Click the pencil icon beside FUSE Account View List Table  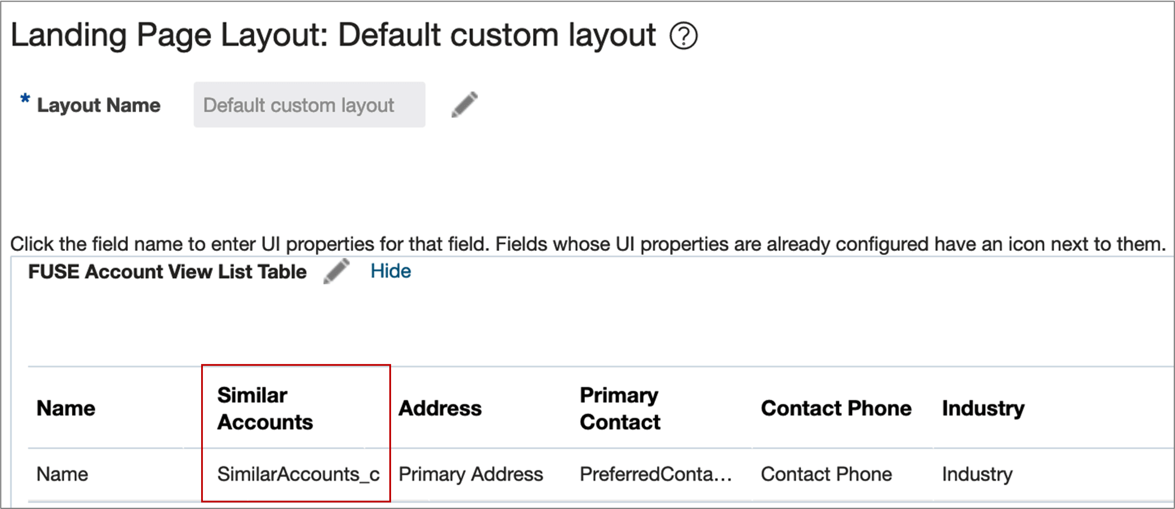[x=337, y=271]
